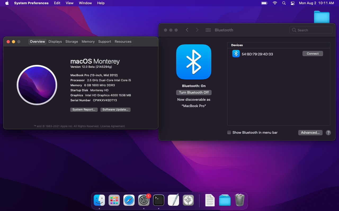Click Bluetooth icon beside 54:BD:79:29:4D:33
Viewport: 339px width, 211px height.
tap(236, 54)
